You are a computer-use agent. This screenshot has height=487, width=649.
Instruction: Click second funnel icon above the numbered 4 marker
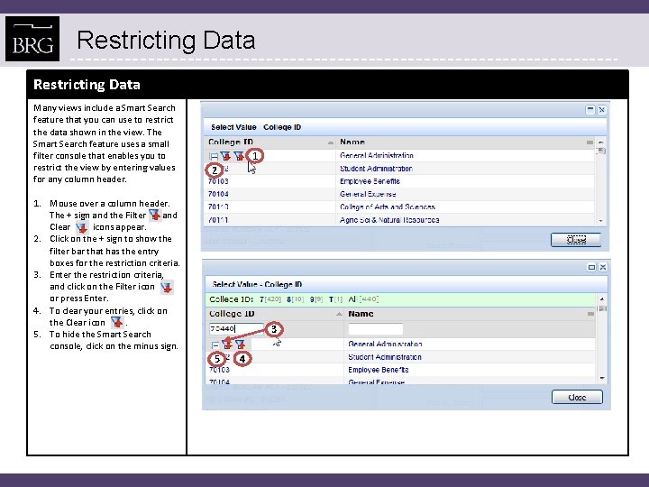point(240,345)
